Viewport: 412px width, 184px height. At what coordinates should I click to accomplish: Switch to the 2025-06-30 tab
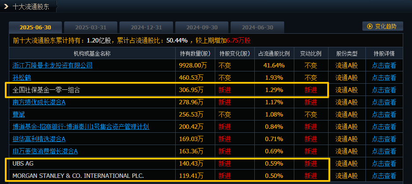click(x=36, y=28)
